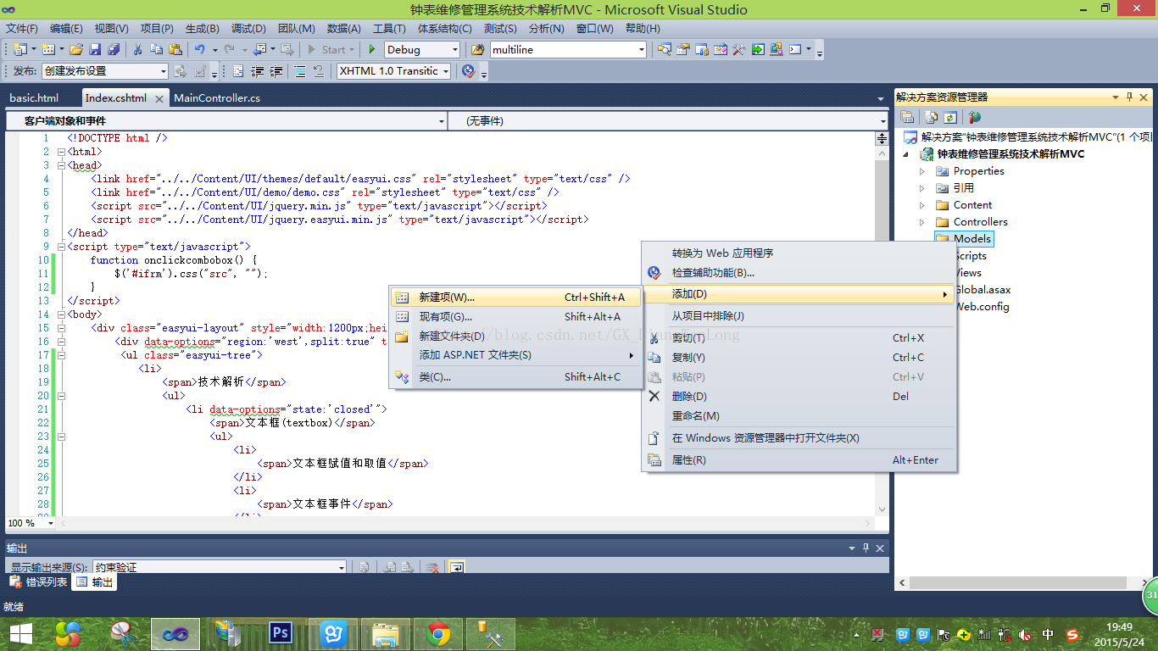This screenshot has width=1158, height=651.
Task: Toggle Word Wrap in the Output panel
Action: [x=457, y=568]
